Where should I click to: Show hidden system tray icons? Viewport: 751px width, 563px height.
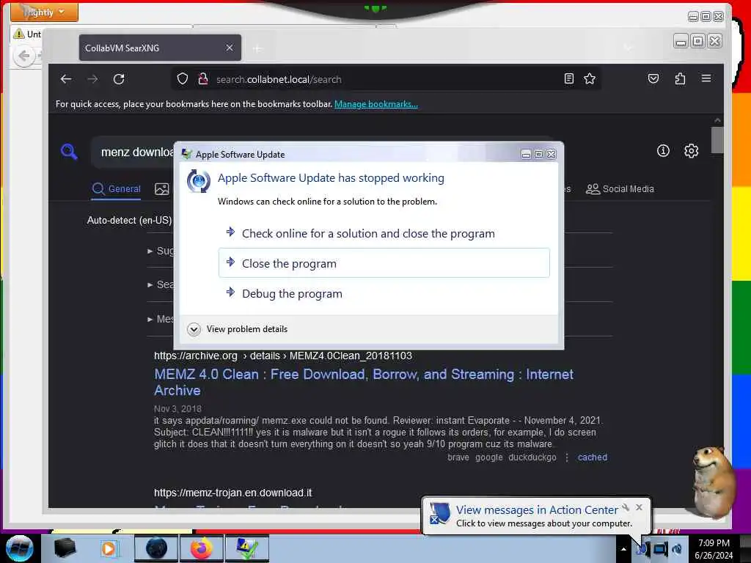(x=623, y=549)
